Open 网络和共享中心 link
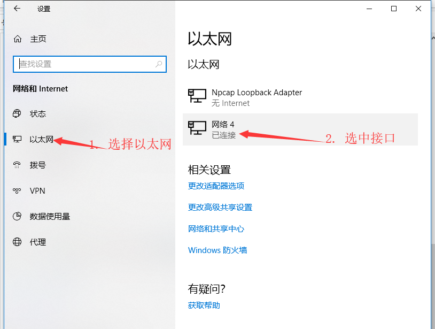 click(x=216, y=229)
